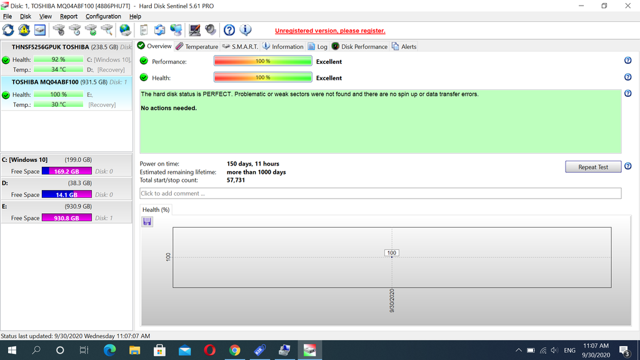Click the blue refresh arrows toolbar icon
The height and width of the screenshot is (360, 640).
8,30
